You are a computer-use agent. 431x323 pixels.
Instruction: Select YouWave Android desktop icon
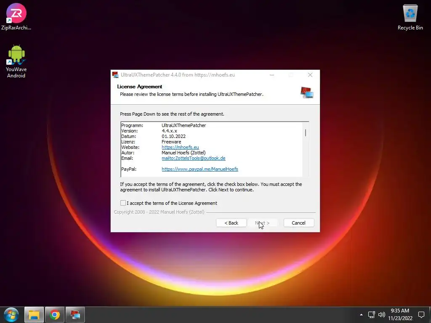[16, 61]
